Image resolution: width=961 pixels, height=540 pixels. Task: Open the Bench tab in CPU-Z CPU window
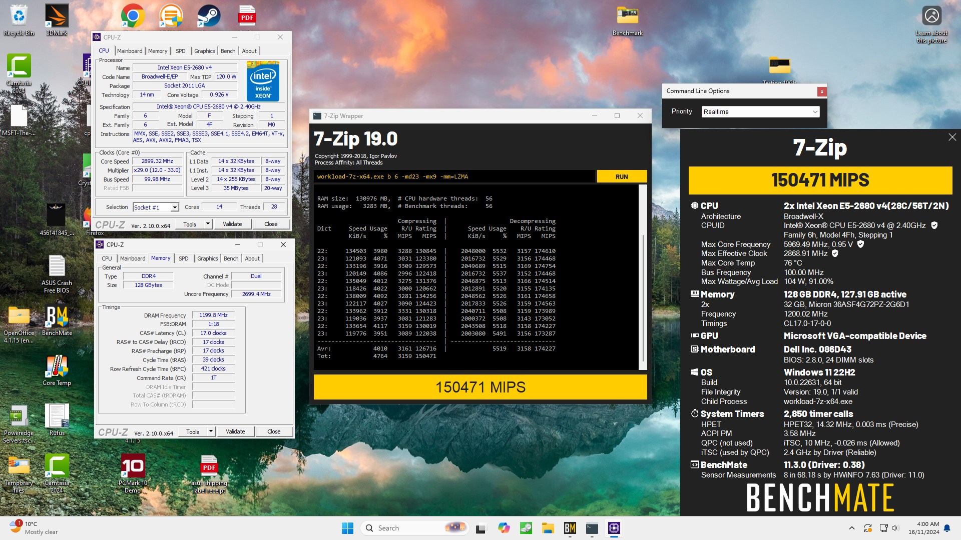pyautogui.click(x=228, y=51)
